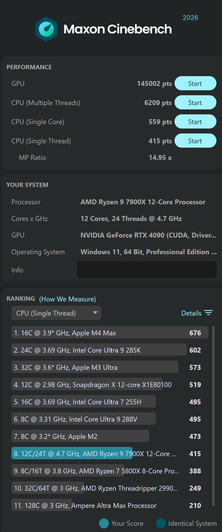Screen dimensions: 222x532
Task: Start the GPU benchmark
Action: (x=195, y=84)
